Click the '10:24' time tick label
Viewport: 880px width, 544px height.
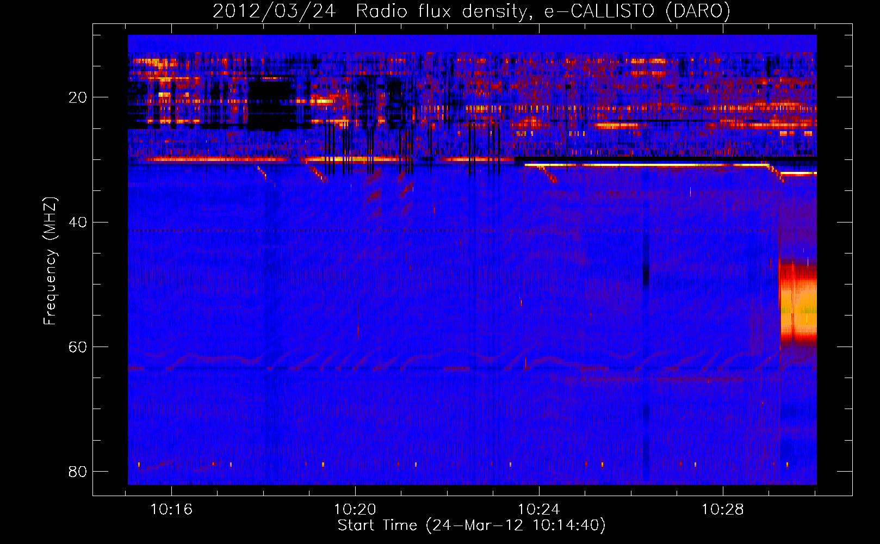point(538,510)
